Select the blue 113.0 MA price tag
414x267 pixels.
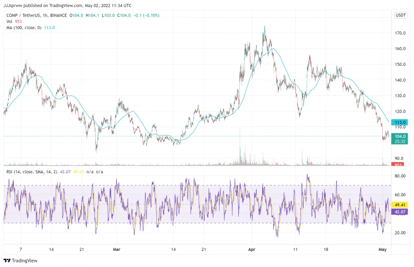[399, 122]
